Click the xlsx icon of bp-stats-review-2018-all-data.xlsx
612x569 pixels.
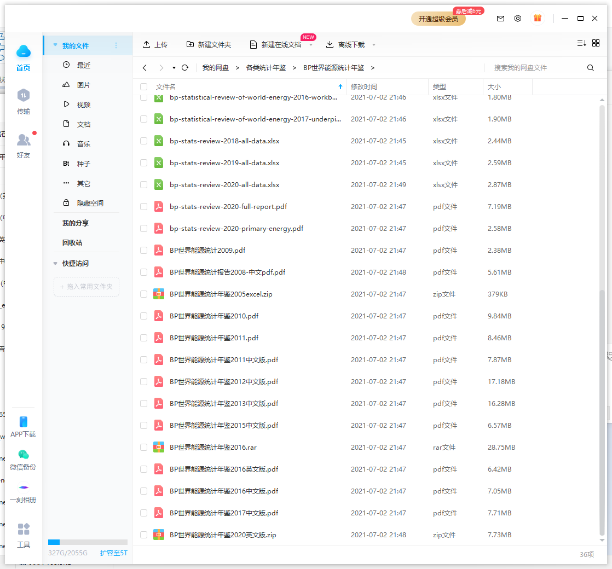pyautogui.click(x=158, y=141)
